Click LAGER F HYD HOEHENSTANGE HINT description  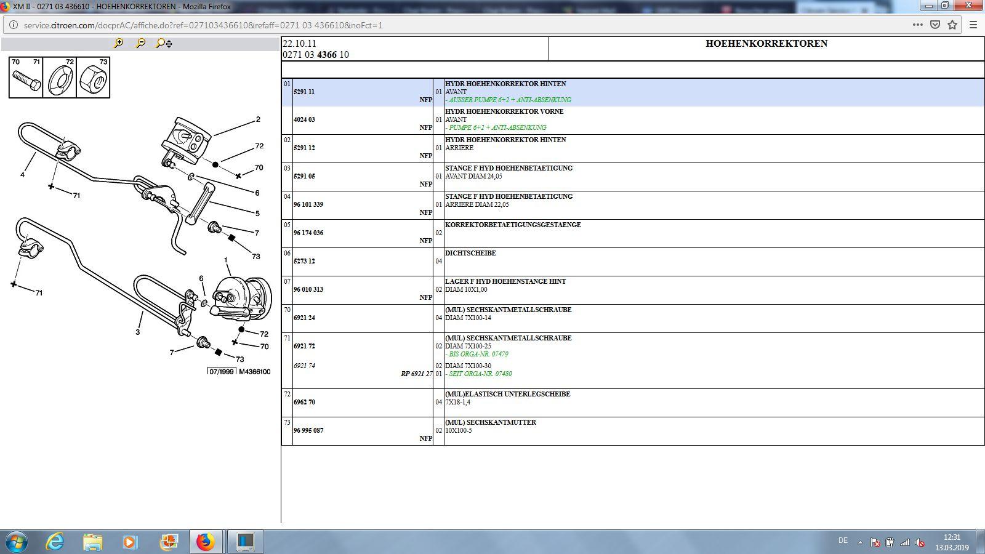click(x=505, y=281)
